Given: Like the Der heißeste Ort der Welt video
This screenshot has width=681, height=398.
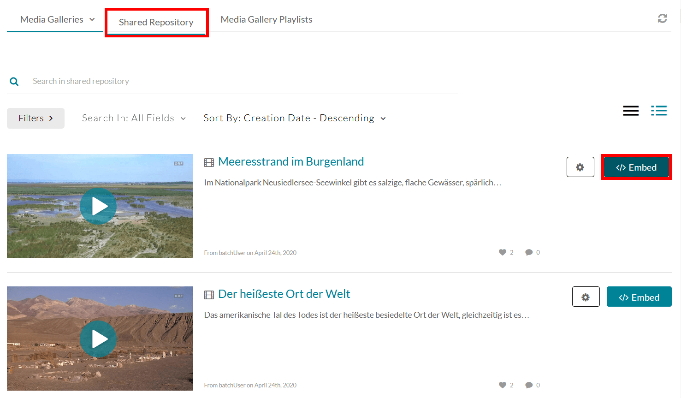Looking at the screenshot, I should coord(503,385).
